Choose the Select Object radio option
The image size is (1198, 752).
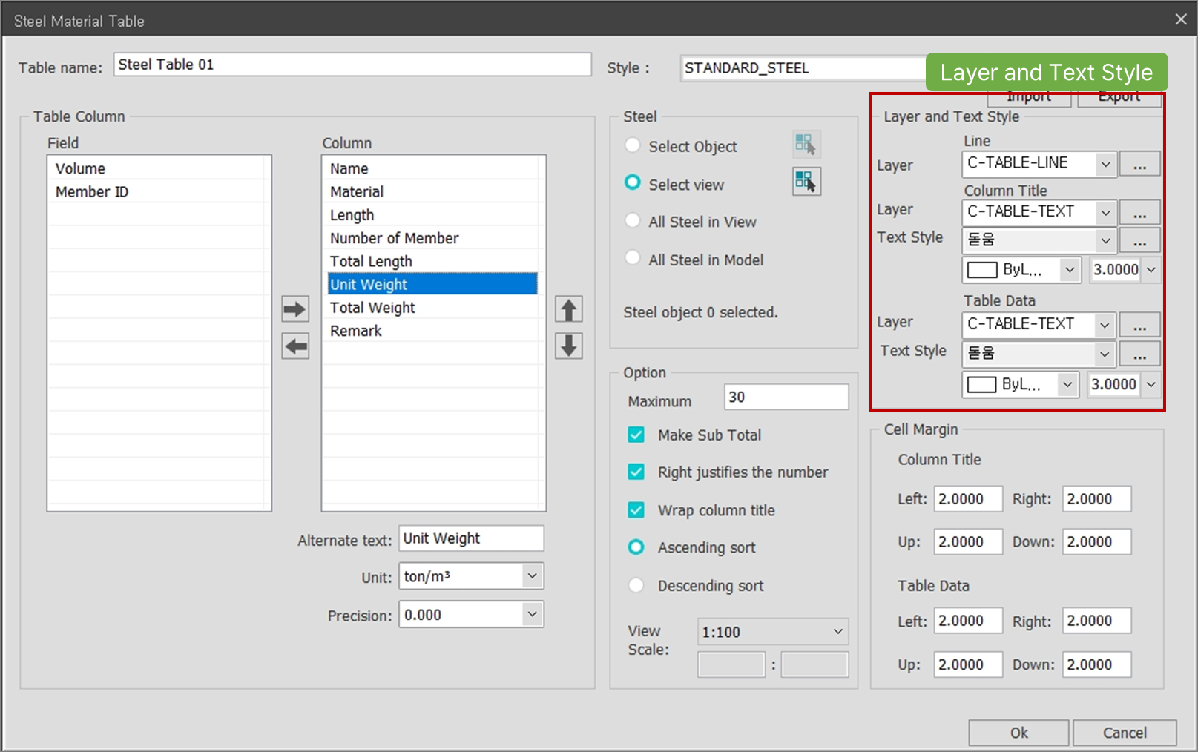tap(633, 145)
